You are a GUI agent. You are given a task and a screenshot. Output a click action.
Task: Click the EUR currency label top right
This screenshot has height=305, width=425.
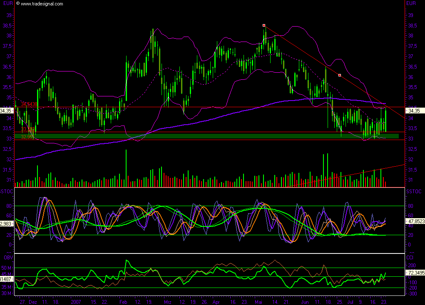[x=411, y=3]
